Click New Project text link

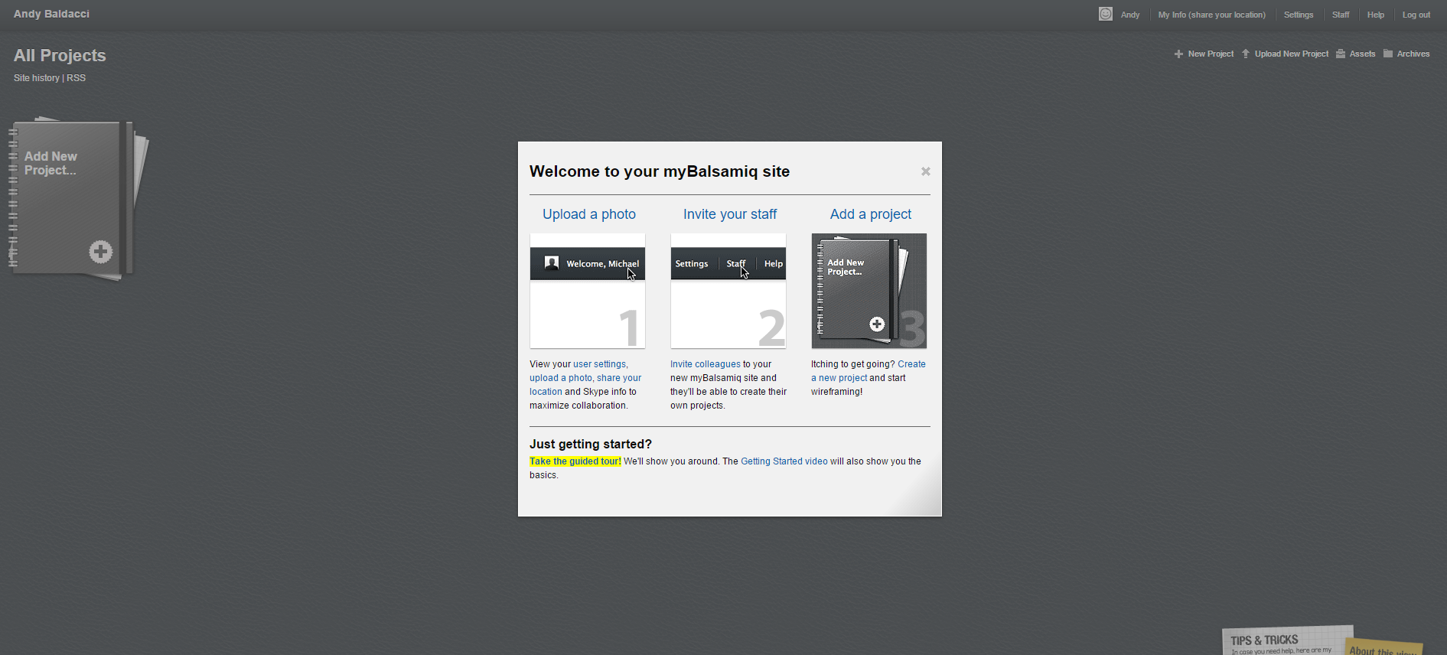click(1211, 54)
